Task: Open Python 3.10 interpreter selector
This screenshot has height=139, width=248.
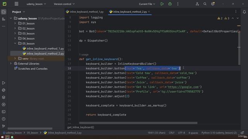Action: tap(219, 133)
